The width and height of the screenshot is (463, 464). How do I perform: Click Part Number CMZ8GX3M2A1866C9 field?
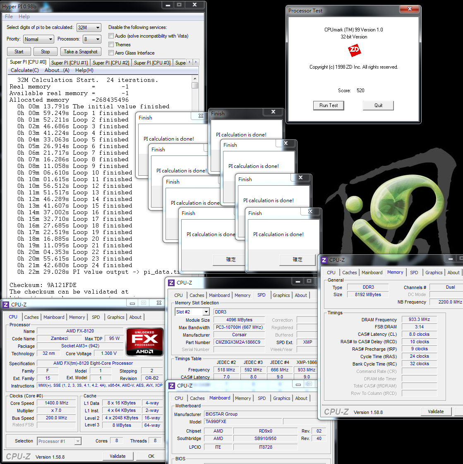[239, 342]
